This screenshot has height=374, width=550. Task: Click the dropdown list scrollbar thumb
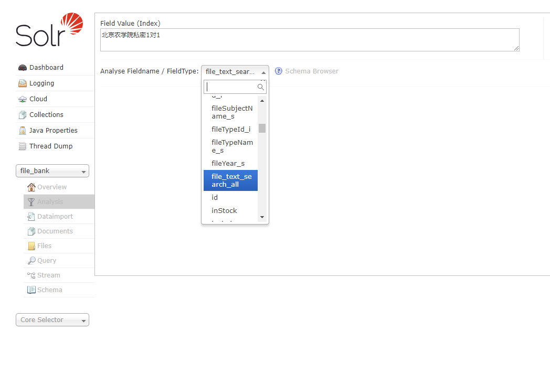click(262, 129)
